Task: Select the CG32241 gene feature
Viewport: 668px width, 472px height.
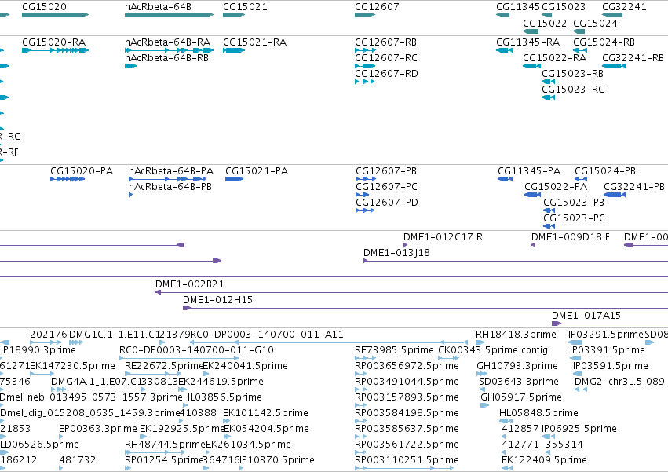Action: pos(612,15)
